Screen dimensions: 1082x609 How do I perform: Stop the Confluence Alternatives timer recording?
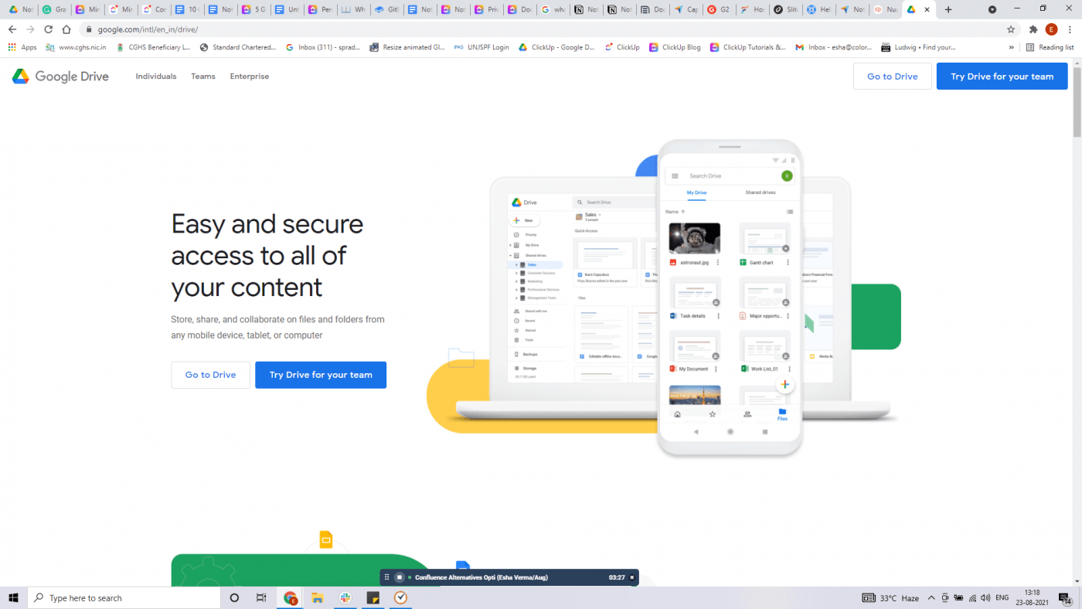400,577
